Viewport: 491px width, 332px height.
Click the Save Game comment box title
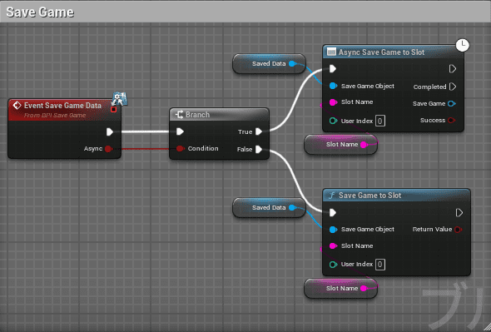(40, 12)
